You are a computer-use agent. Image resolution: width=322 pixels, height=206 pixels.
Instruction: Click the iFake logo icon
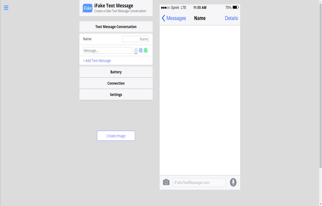[x=87, y=8]
